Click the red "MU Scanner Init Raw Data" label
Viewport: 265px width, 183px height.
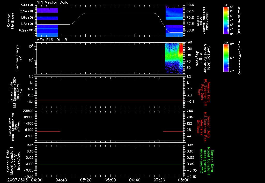pos(204,92)
